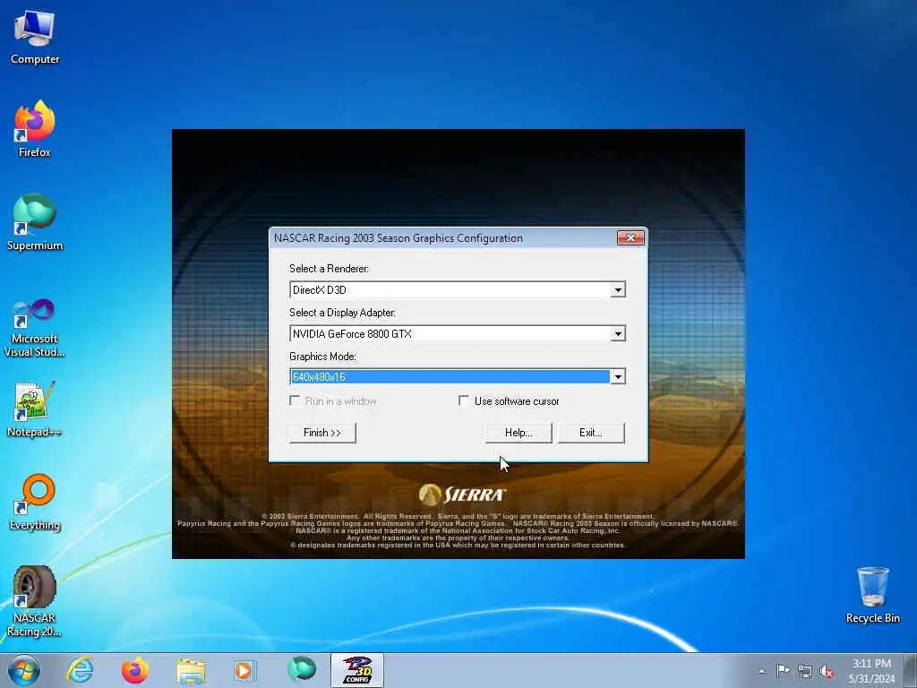Select the Everything desktop shortcut
917x688 pixels.
(35, 502)
